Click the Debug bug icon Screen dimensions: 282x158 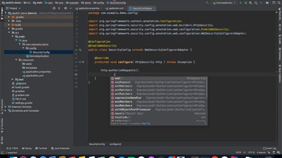point(245,3)
